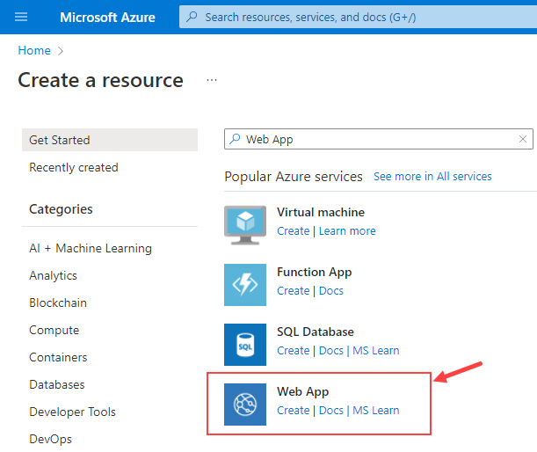Click the Virtual machine icon

tap(245, 225)
